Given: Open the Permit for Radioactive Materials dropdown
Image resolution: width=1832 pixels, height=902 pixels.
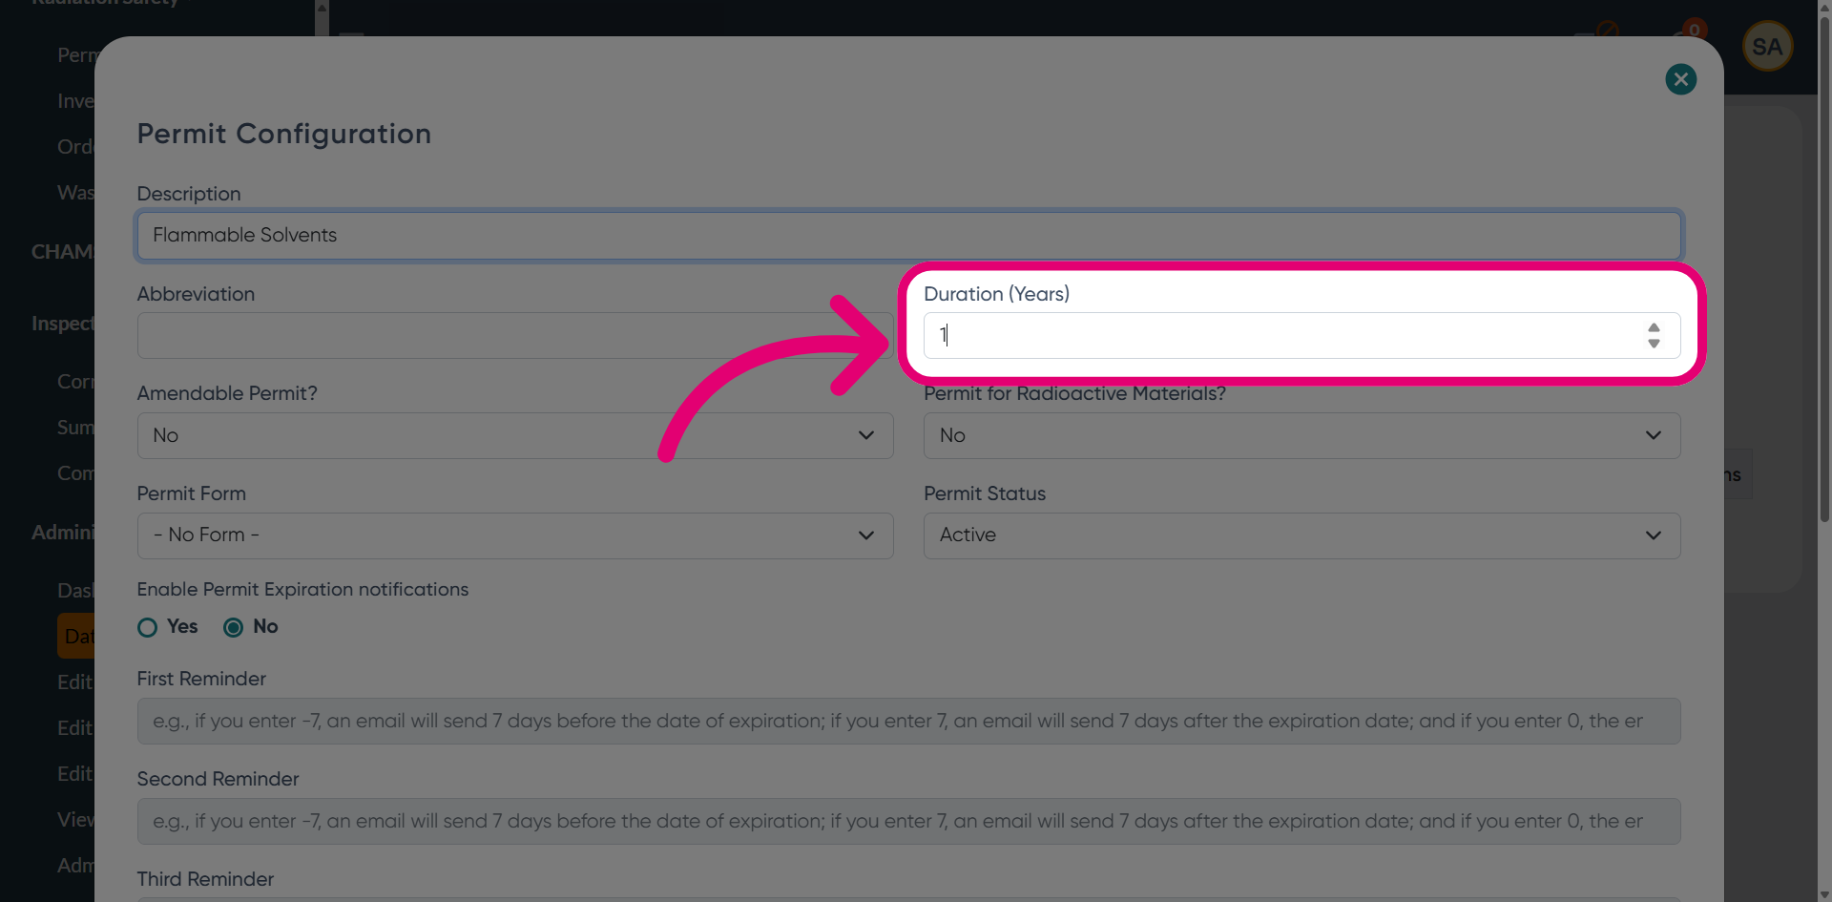Looking at the screenshot, I should (x=1301, y=435).
